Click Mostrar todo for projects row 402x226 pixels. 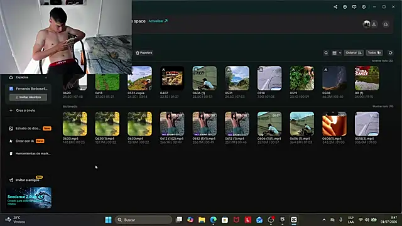383,61
